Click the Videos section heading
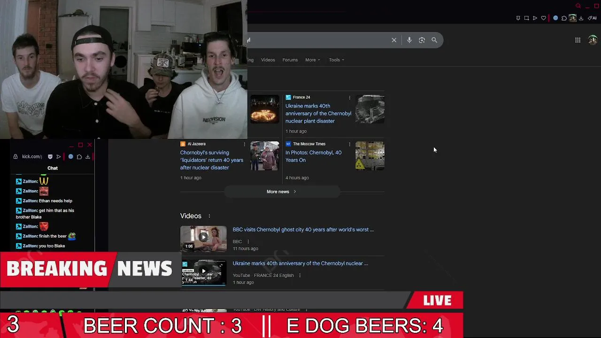The image size is (601, 338). (x=191, y=216)
